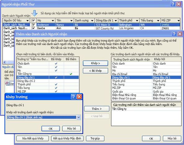Viewport: 184px width, 145px height.
Task: Select the 567 County Rd cell
Action: click(106, 28)
